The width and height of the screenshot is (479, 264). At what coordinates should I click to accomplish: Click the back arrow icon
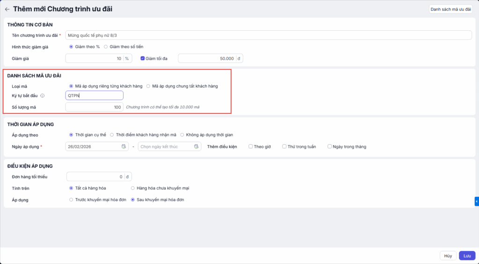click(x=7, y=9)
